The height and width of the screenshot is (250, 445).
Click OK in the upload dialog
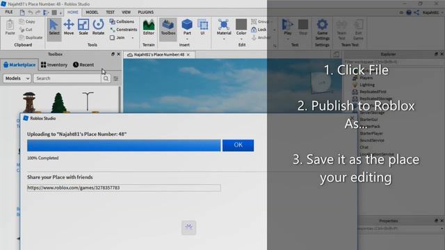coord(238,145)
